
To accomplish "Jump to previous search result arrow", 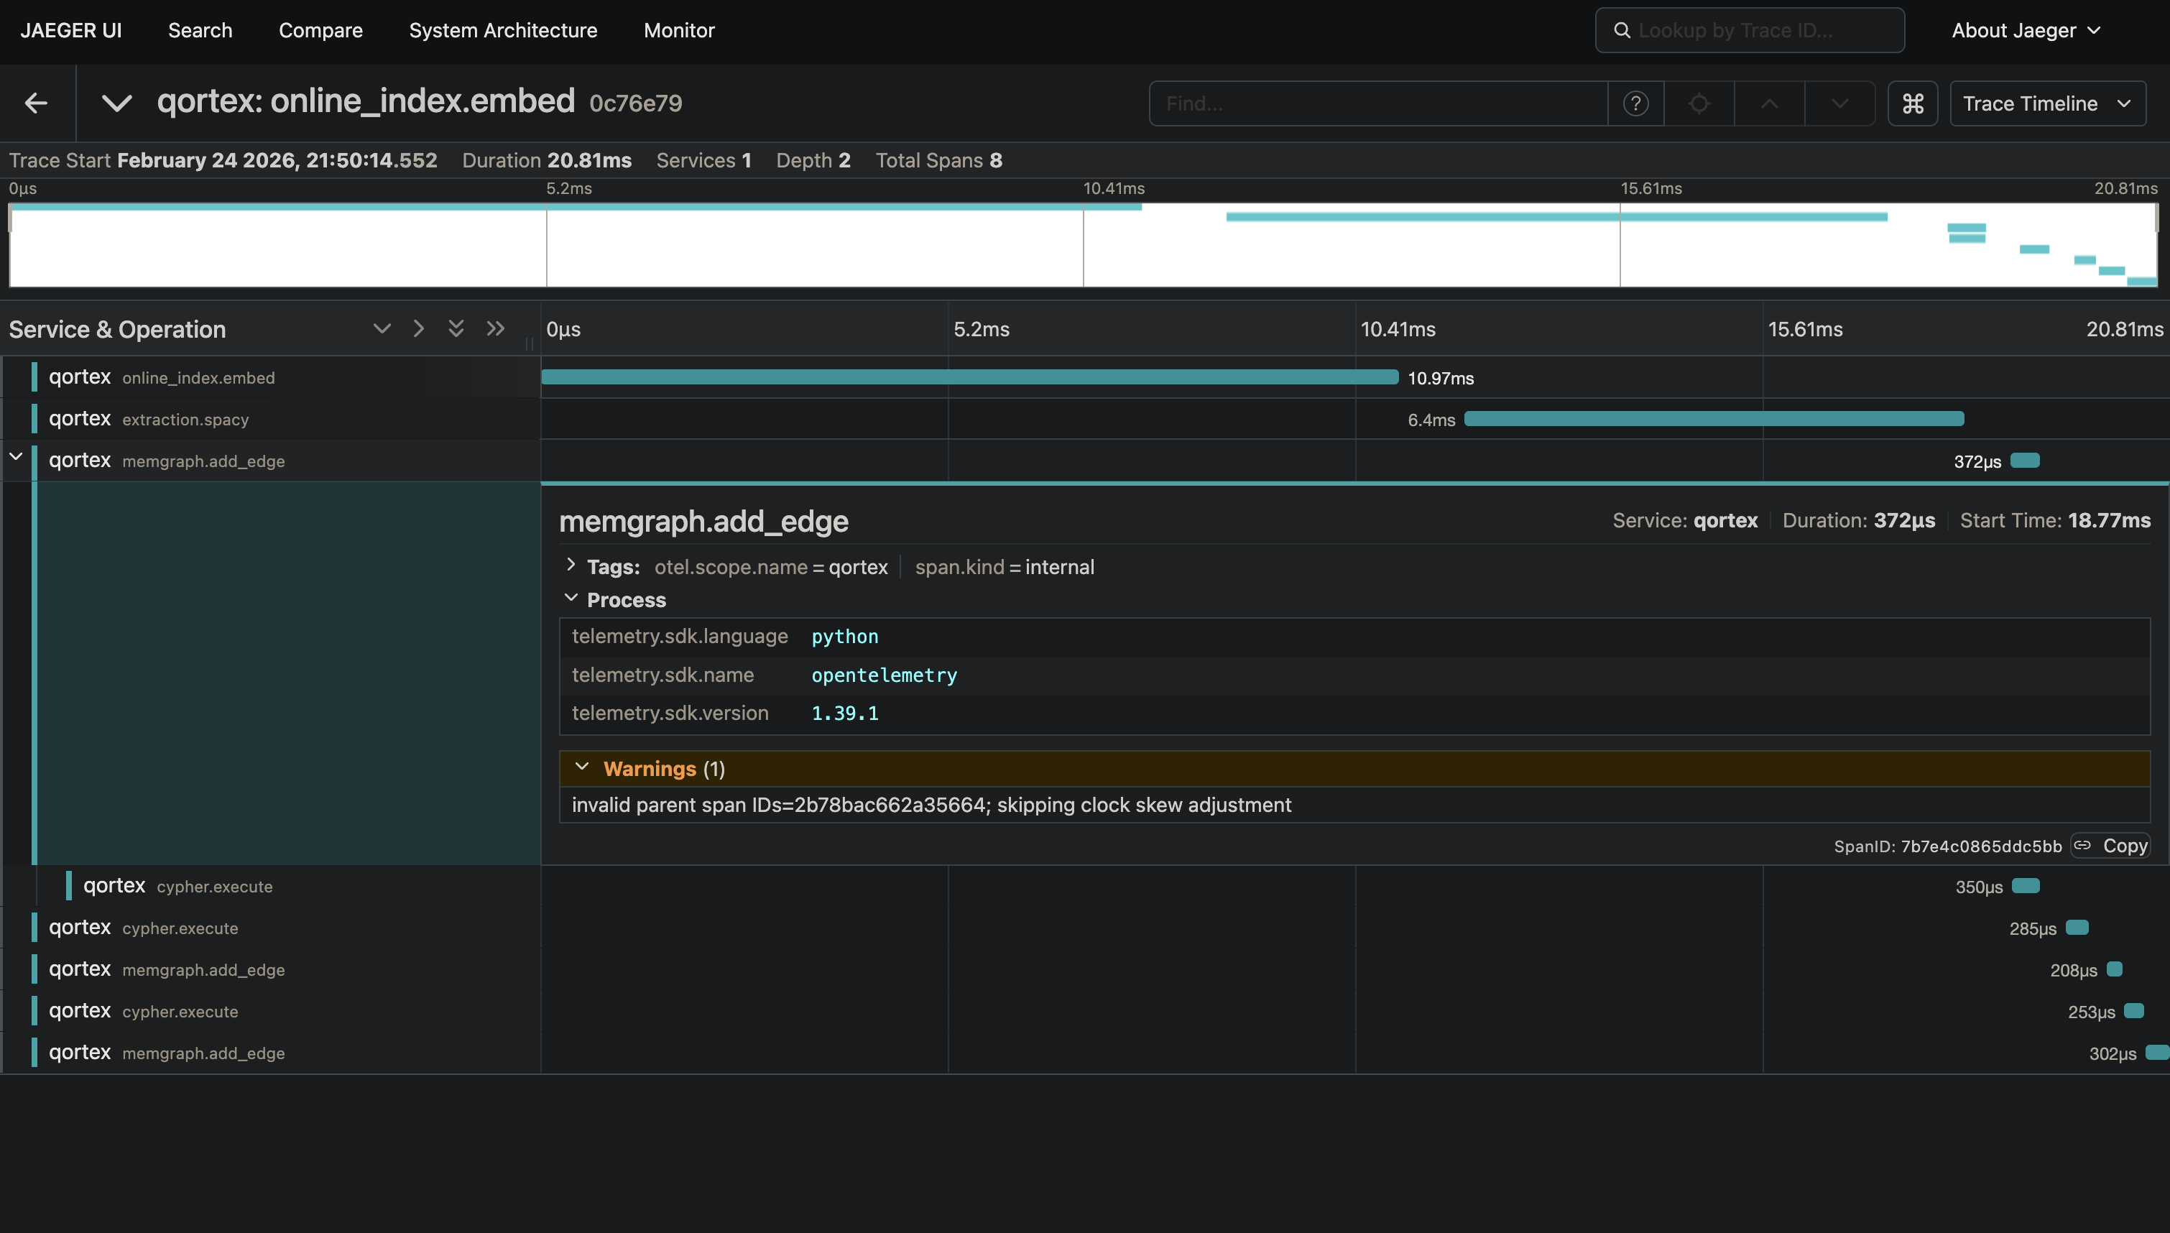I will coord(1768,103).
